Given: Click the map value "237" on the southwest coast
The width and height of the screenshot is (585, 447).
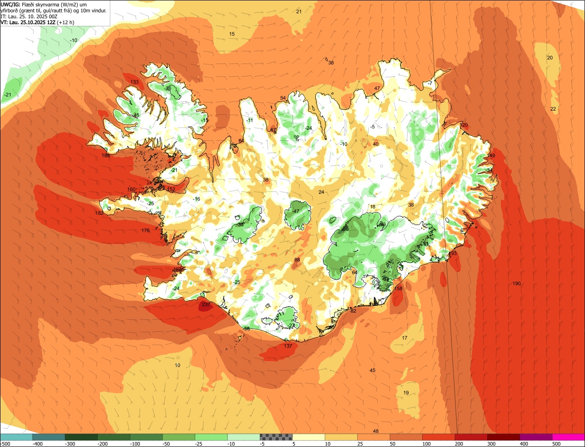Looking at the screenshot, I should point(206,304).
